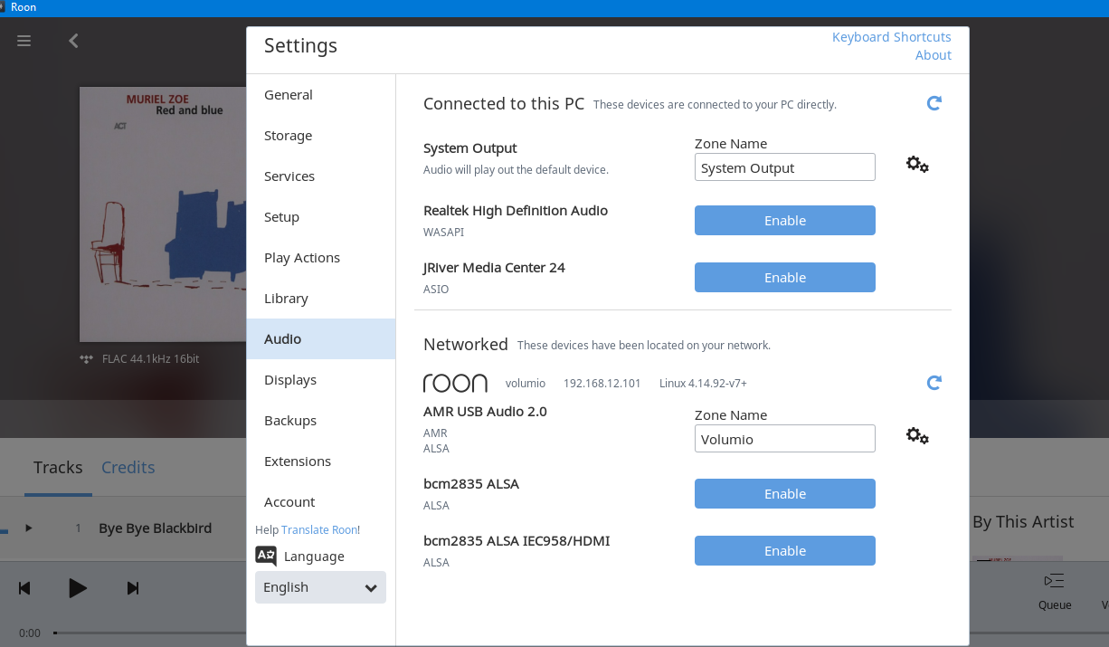Open the Play Actions settings section
This screenshot has width=1109, height=647.
320,258
